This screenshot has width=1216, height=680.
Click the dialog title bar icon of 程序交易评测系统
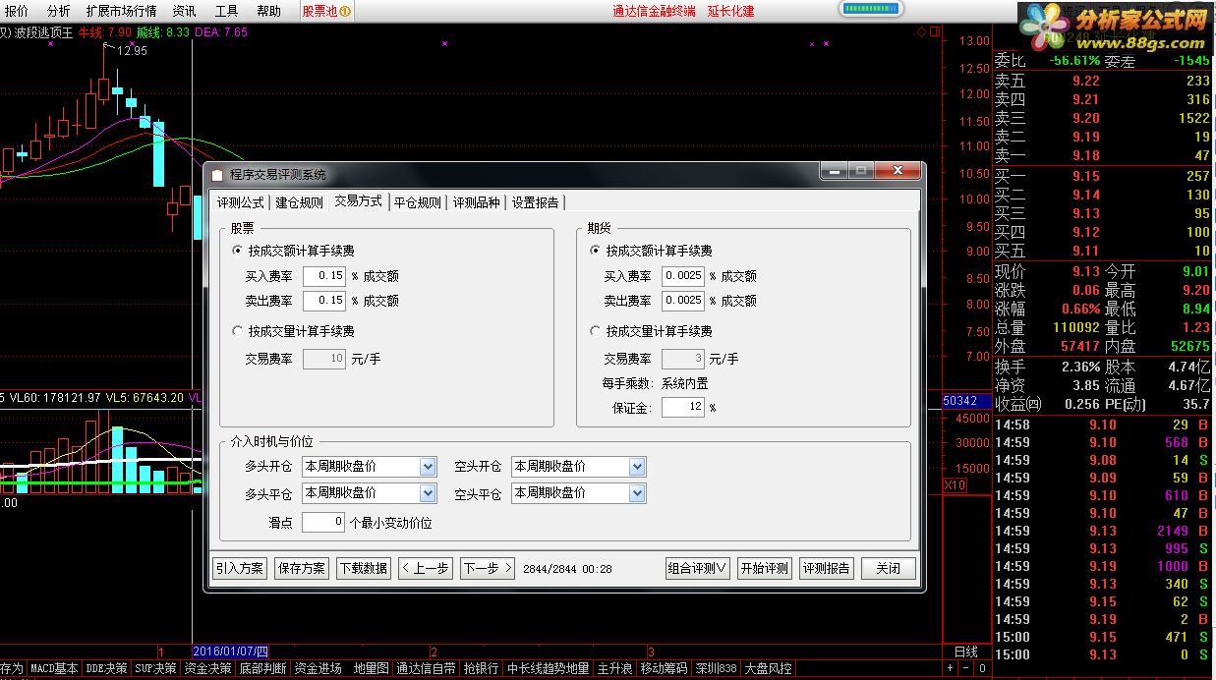click(x=217, y=174)
